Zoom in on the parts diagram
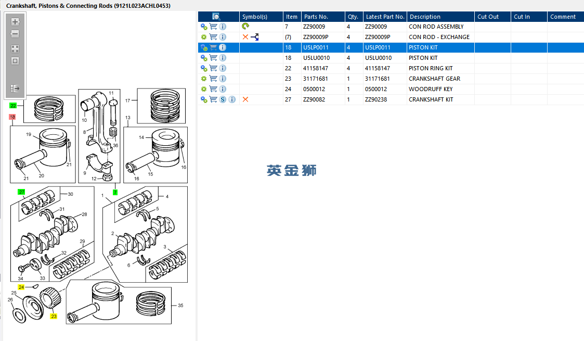The image size is (584, 341). pyautogui.click(x=15, y=22)
